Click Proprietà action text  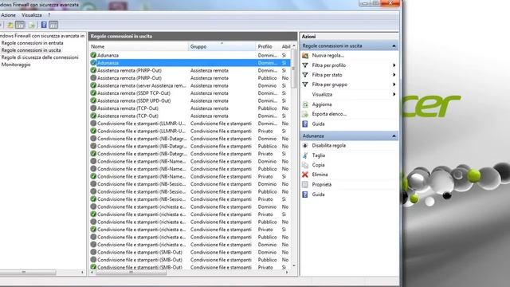pos(322,184)
